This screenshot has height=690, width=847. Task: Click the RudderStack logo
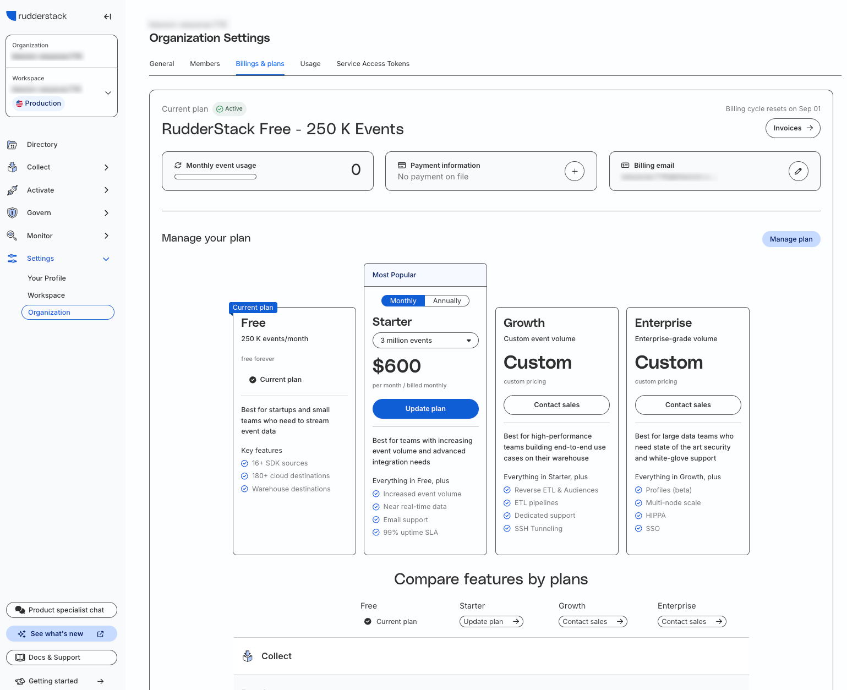pyautogui.click(x=36, y=16)
